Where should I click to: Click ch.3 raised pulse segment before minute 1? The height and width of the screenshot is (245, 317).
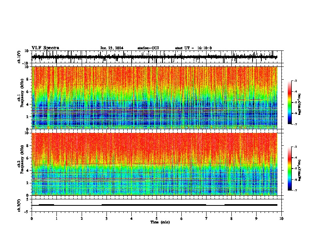pyautogui.click(x=46, y=205)
